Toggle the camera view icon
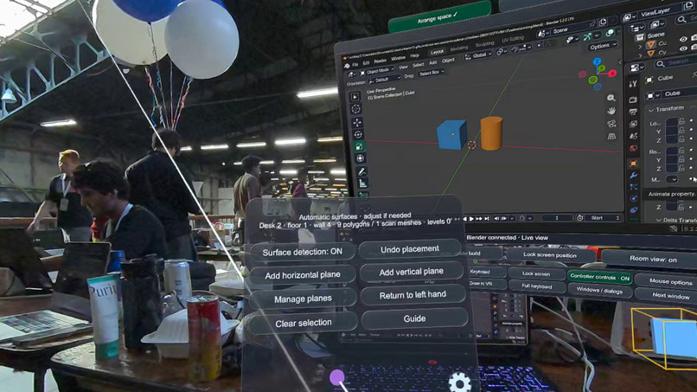Viewport: 697px width, 392px height. (x=611, y=123)
